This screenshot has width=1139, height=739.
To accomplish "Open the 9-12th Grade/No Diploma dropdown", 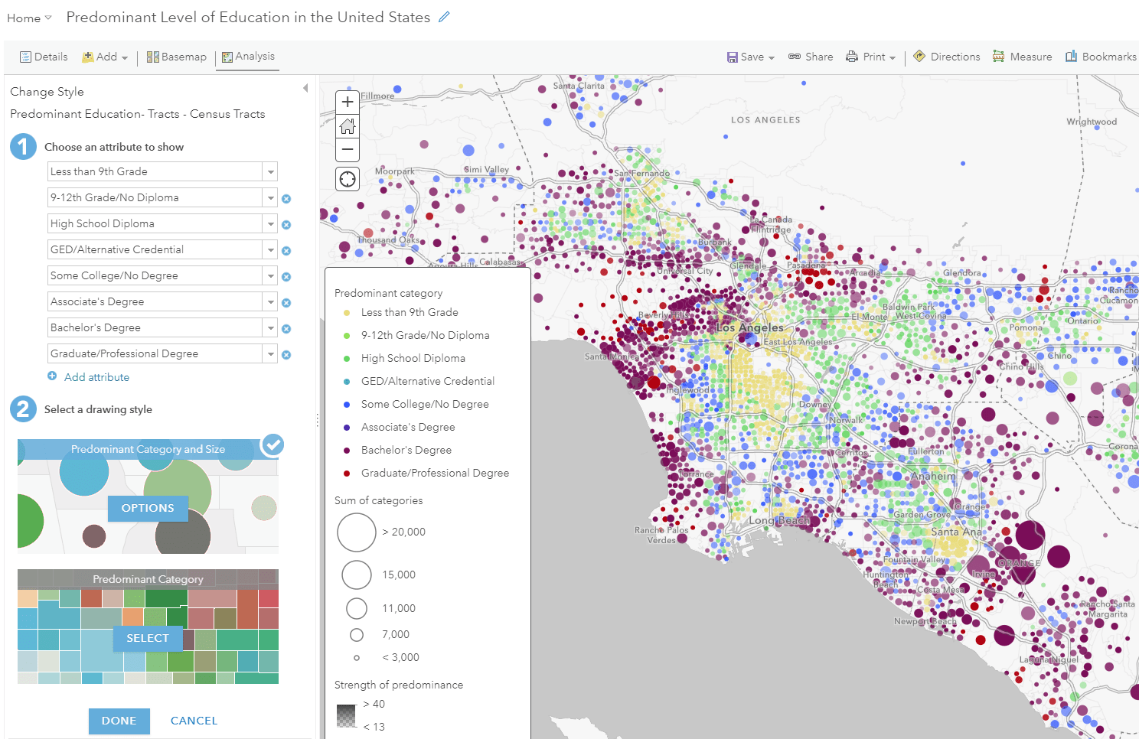I will [x=270, y=198].
